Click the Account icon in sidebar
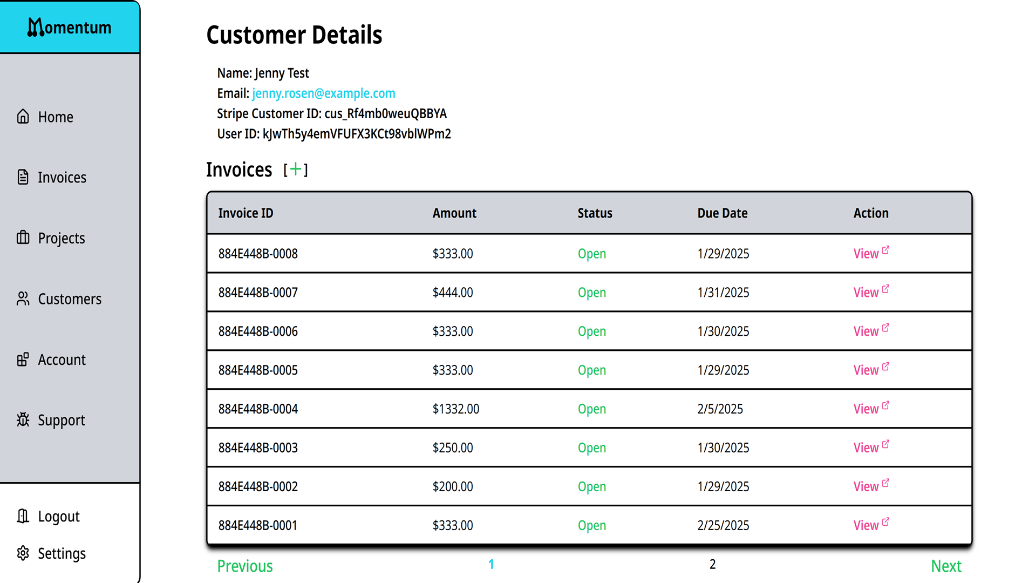 pyautogui.click(x=23, y=360)
